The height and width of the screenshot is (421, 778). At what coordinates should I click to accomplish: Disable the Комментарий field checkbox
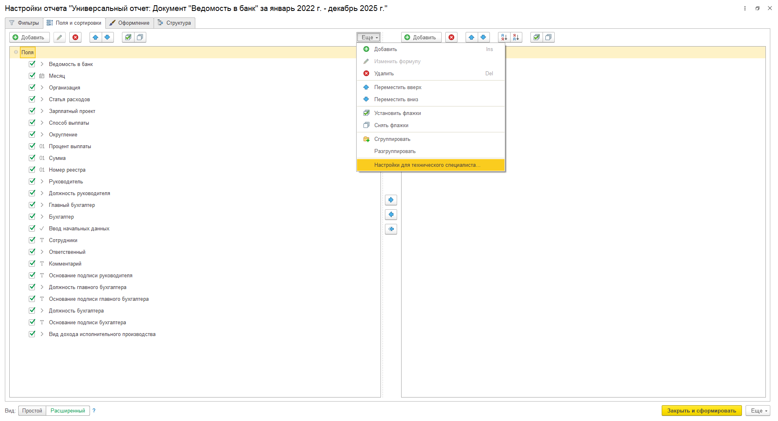[x=32, y=264]
